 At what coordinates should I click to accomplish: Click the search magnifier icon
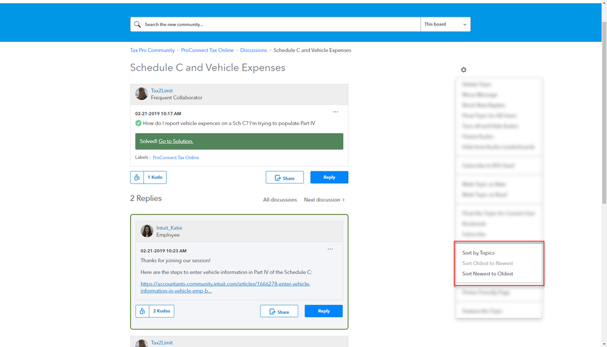click(137, 24)
